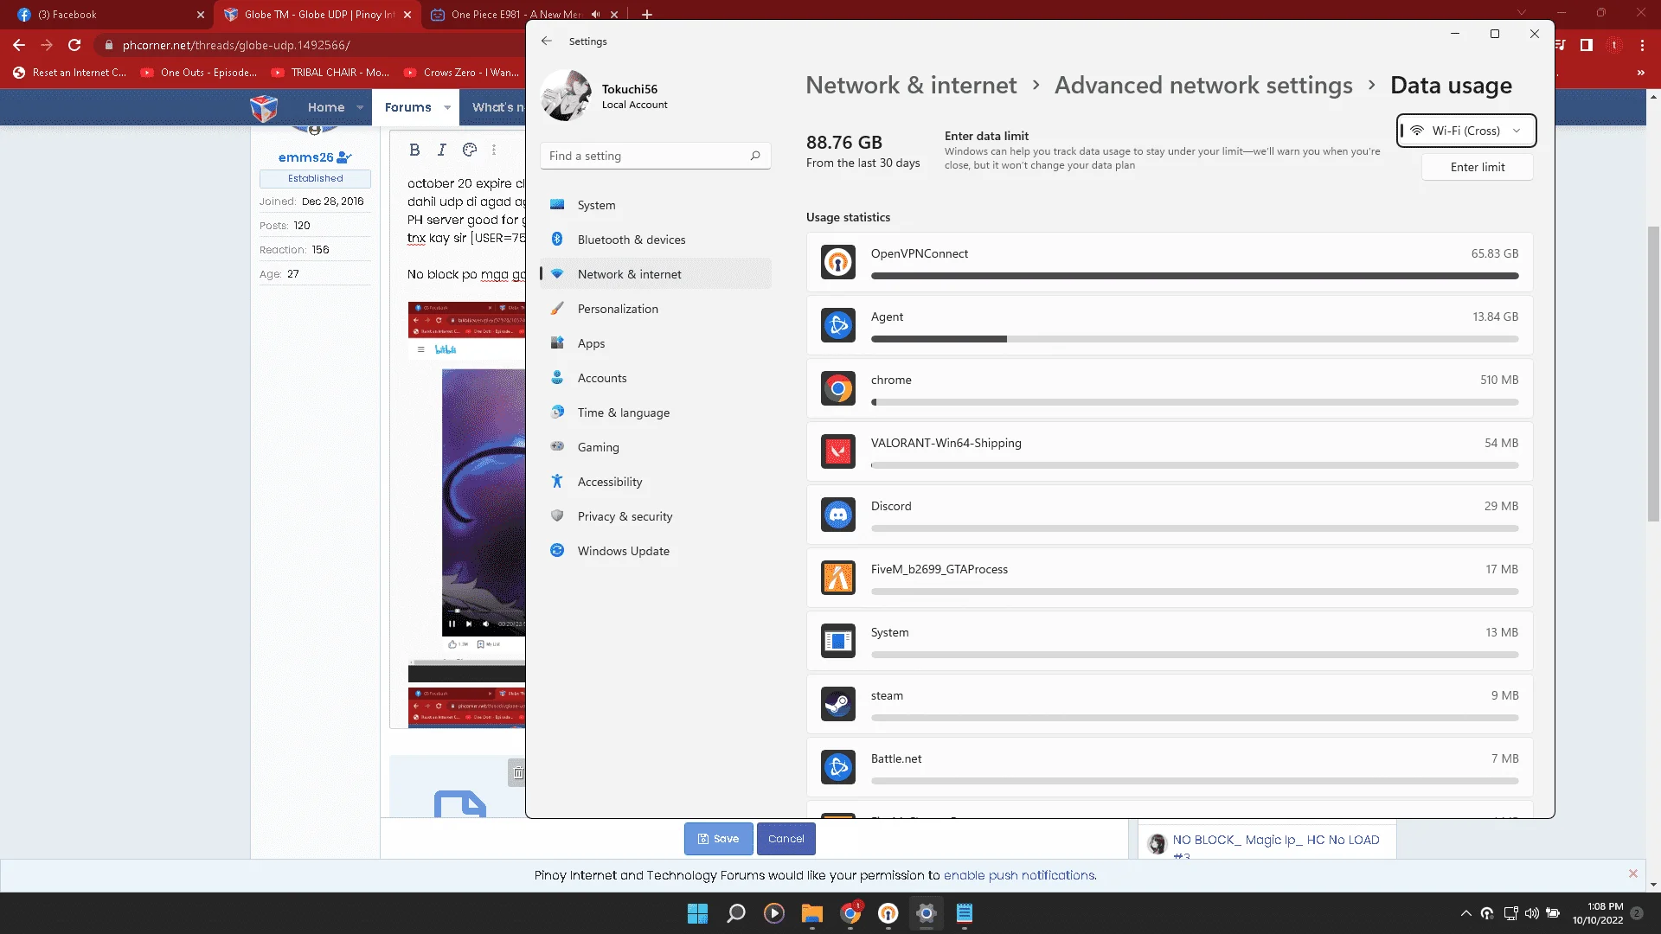
Task: Open Accessibility settings
Action: click(655, 482)
